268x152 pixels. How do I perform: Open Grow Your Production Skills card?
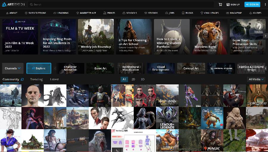[248, 37]
